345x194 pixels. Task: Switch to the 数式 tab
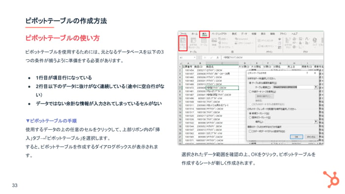[x=234, y=34]
